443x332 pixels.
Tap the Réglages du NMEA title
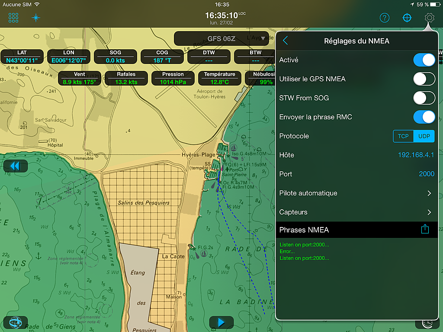(x=356, y=41)
